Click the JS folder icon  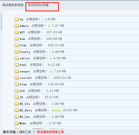[17, 97]
